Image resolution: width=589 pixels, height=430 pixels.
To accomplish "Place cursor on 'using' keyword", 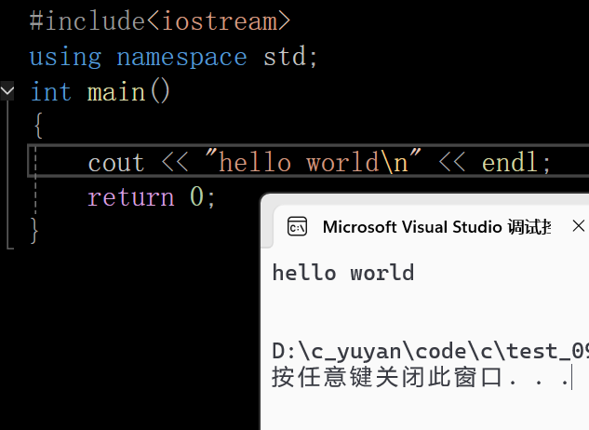I will (x=66, y=58).
